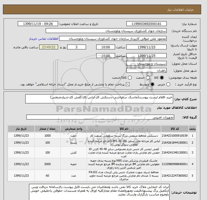
Task: Click the delivery province field سیستان و بلوچستان
Action: tap(147, 64)
